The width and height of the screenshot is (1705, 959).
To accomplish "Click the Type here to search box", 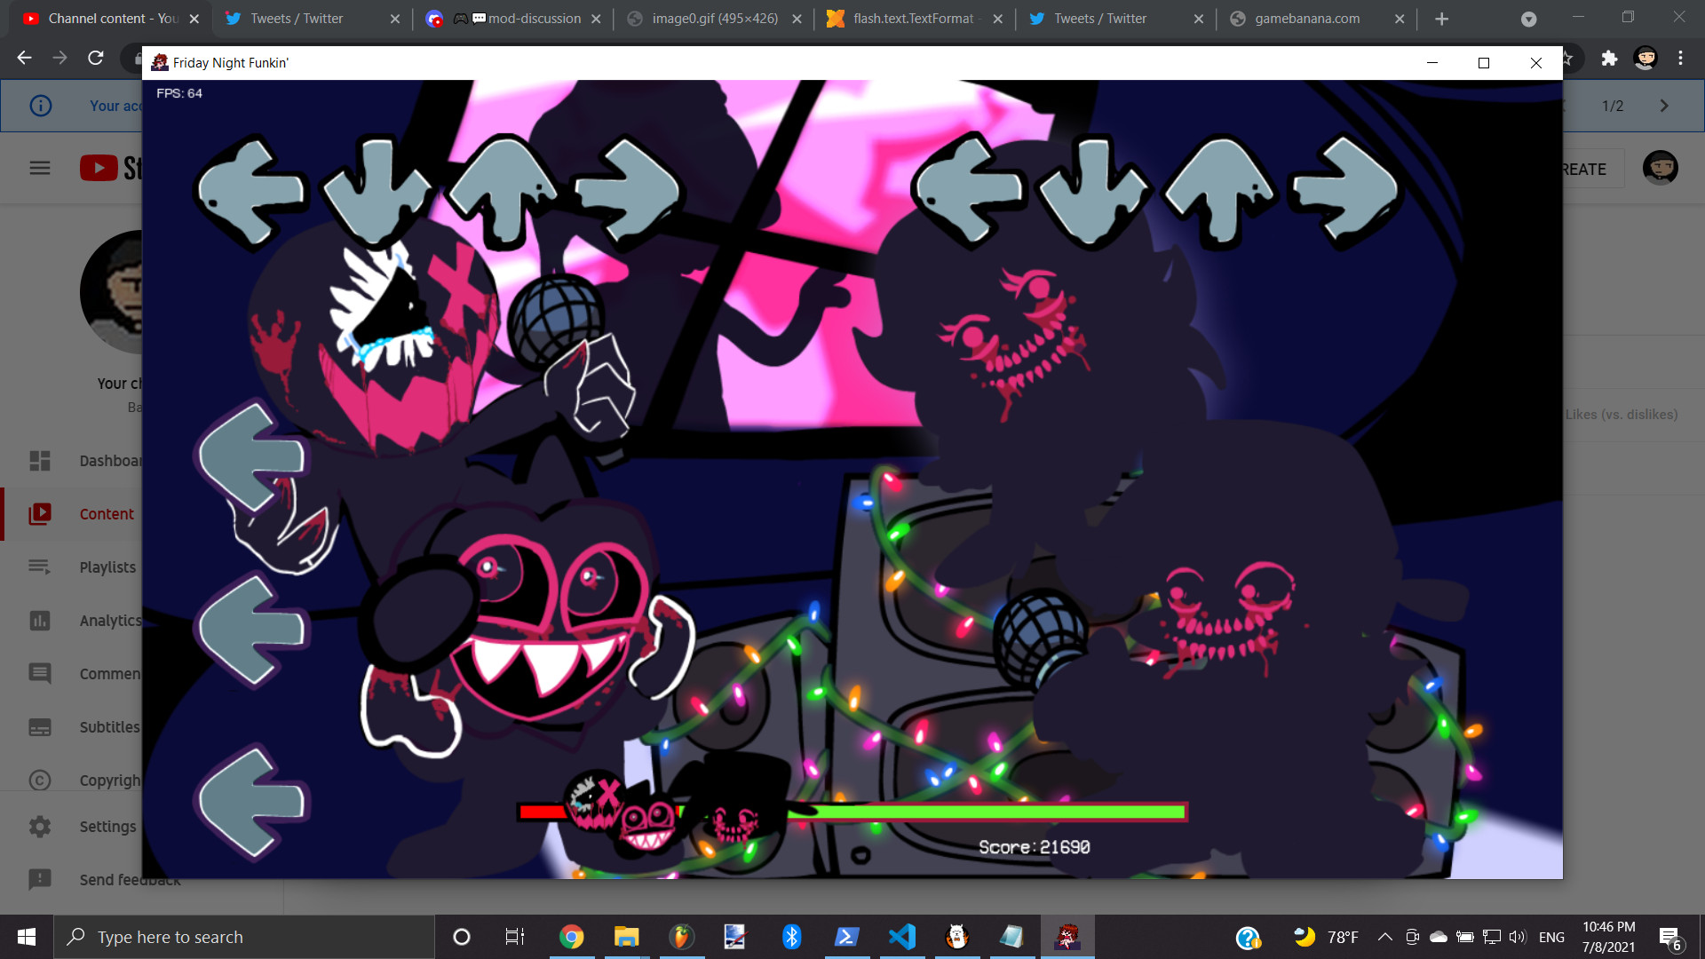I will click(244, 937).
